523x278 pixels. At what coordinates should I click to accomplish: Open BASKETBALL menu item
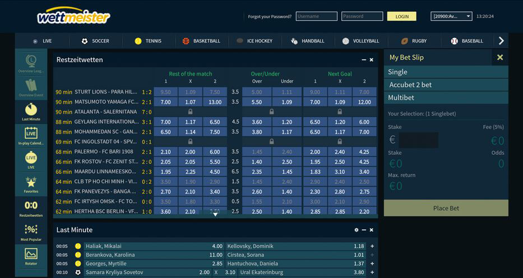pos(207,41)
